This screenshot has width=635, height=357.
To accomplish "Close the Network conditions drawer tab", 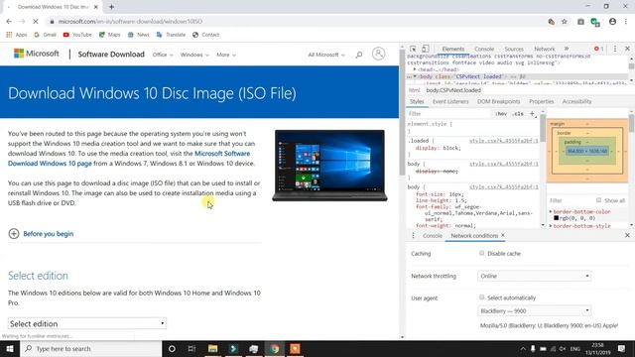I will (503, 235).
